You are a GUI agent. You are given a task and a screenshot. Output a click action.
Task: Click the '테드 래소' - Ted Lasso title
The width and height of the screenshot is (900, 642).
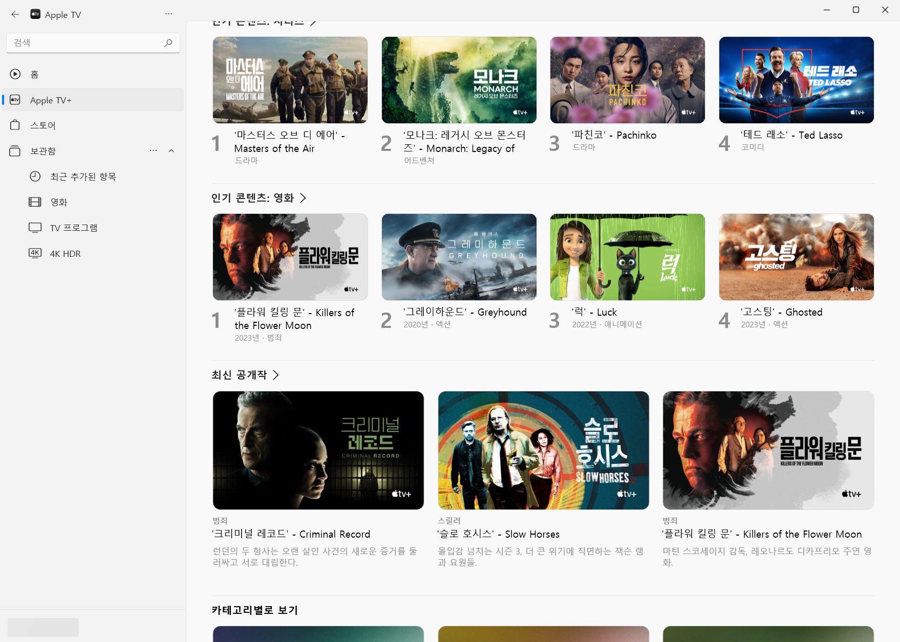(791, 135)
